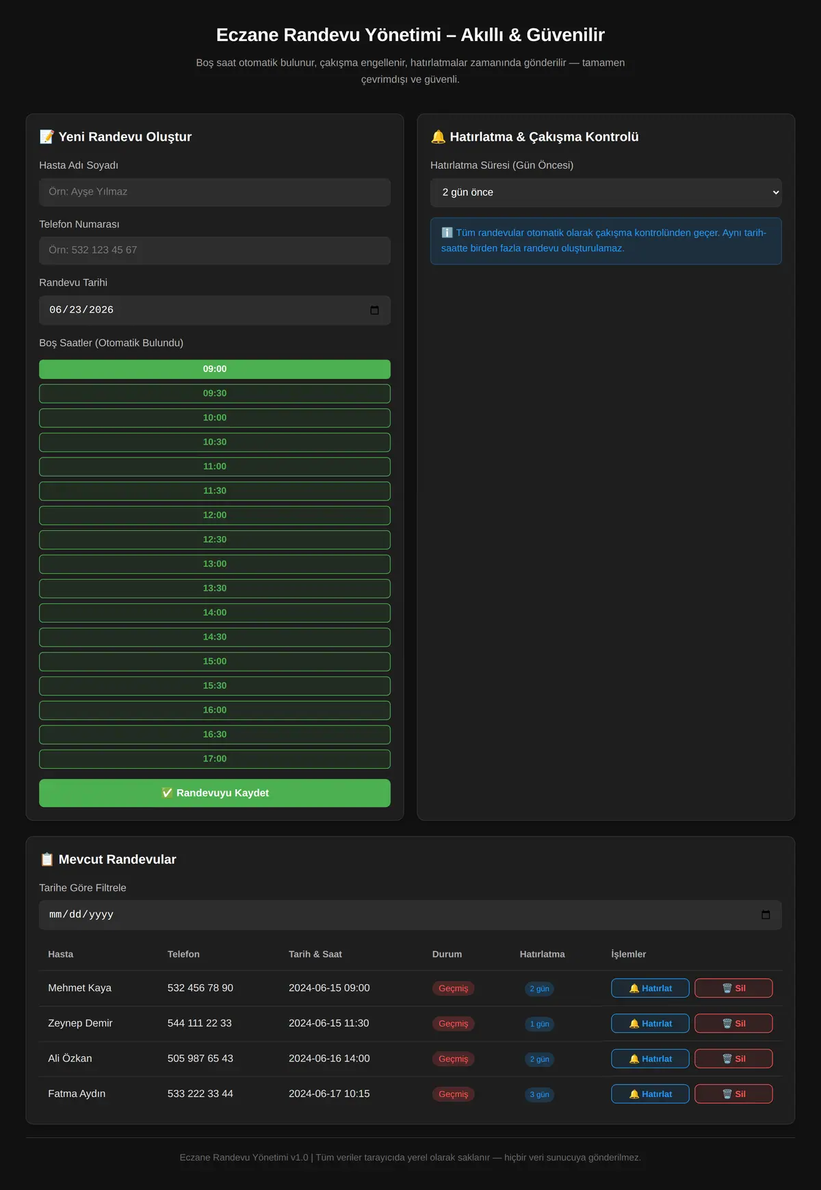Viewport: 821px width, 1190px height.
Task: Delete Ali Özkan's appointment
Action: (x=733, y=1059)
